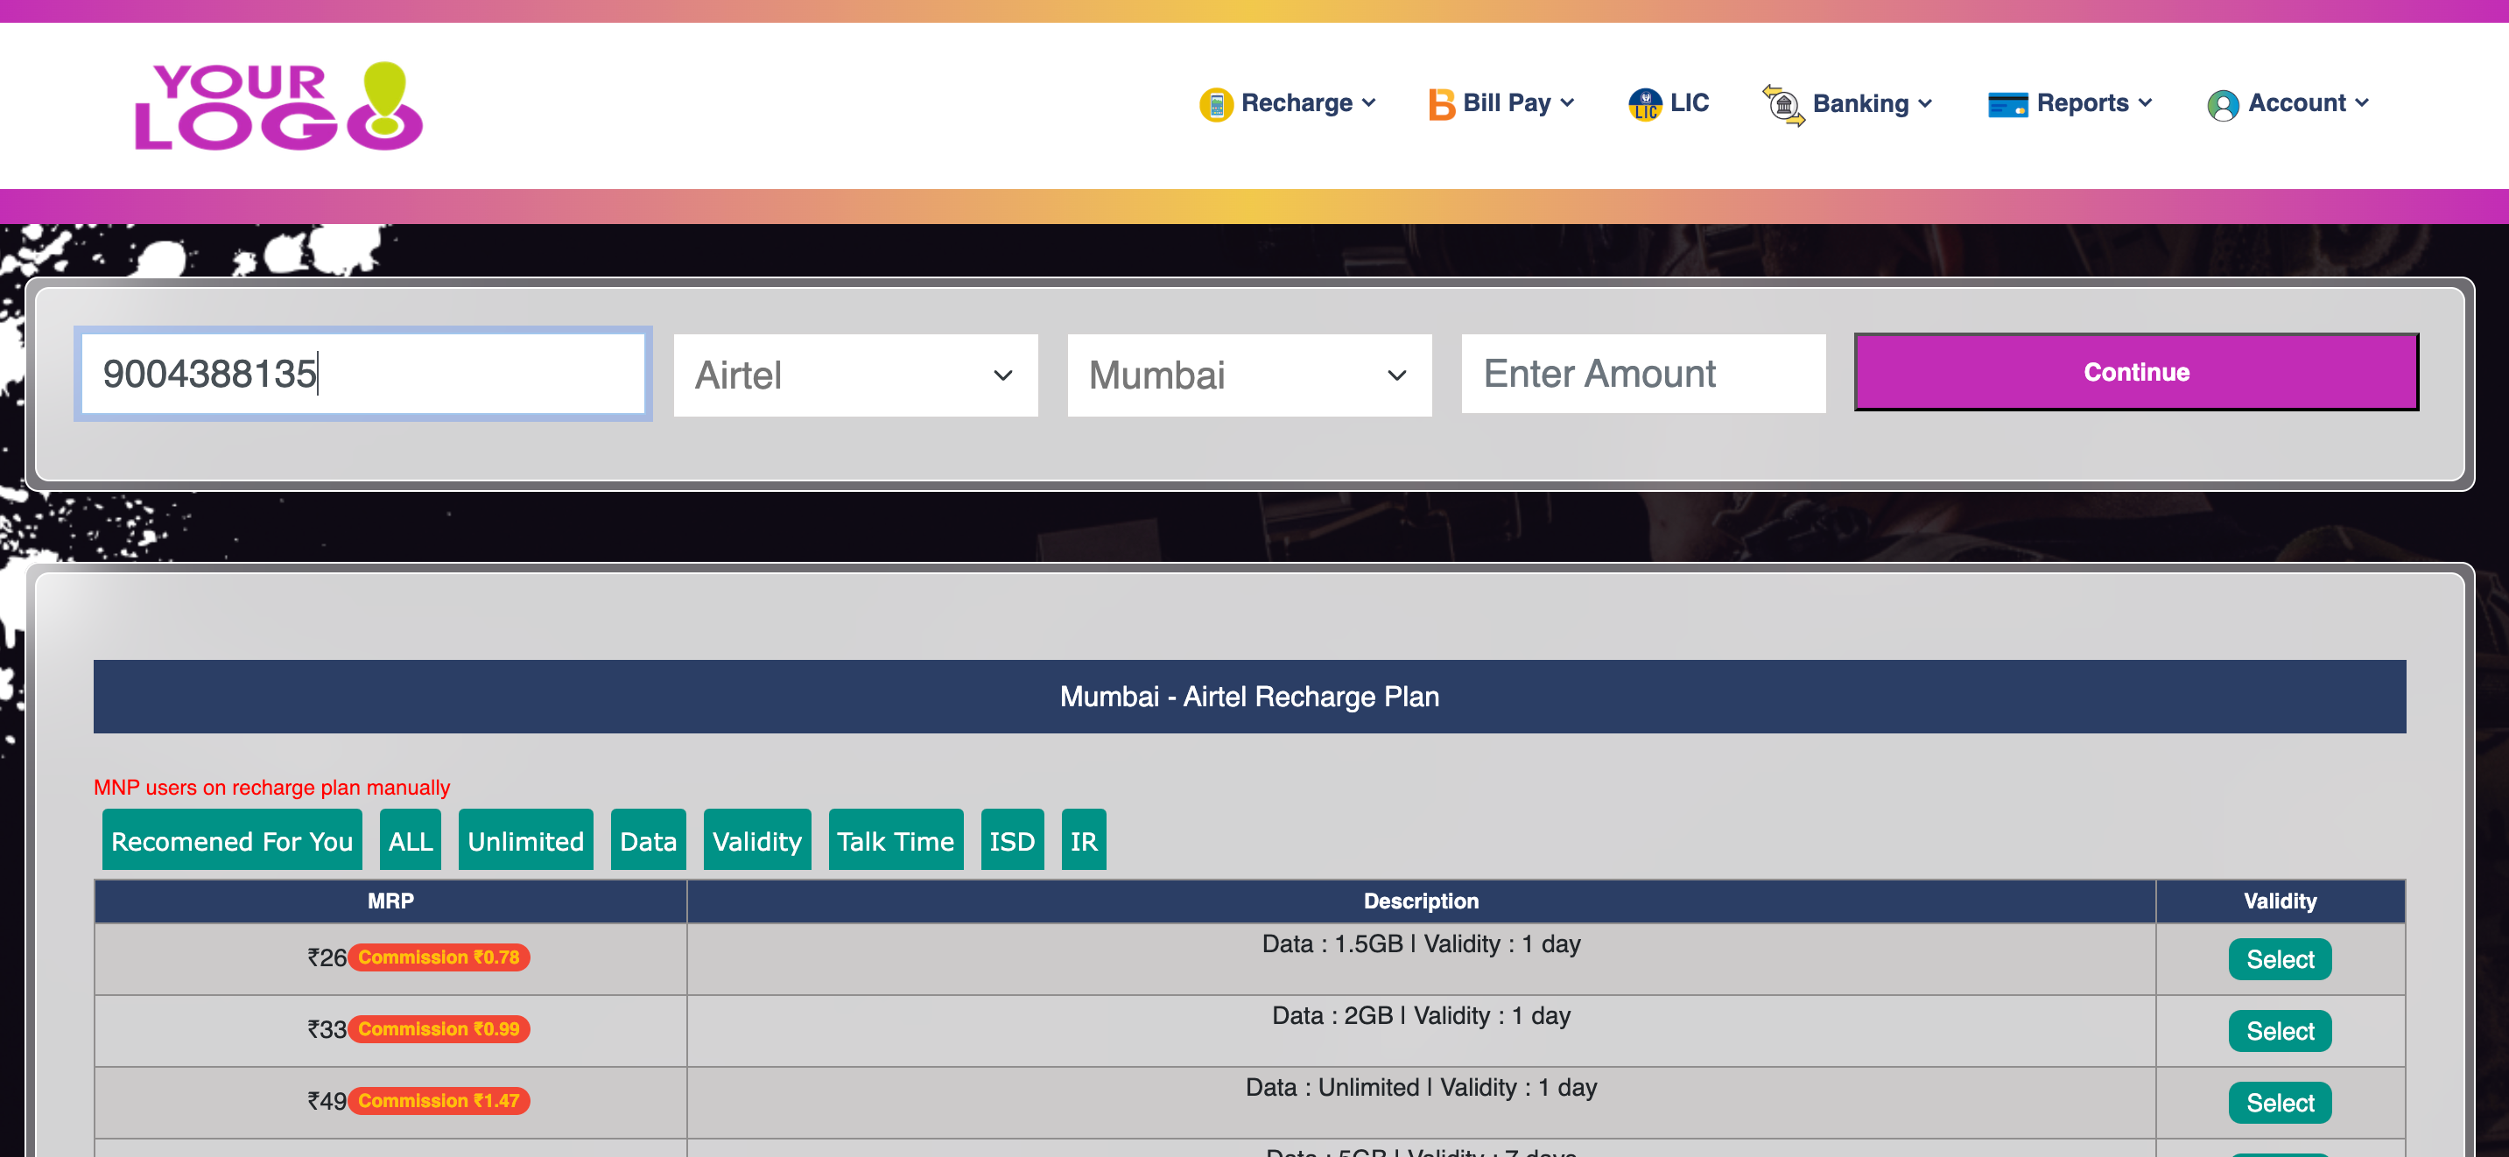Click the mobile number input field
Screen dimensions: 2509x1157
pos(362,374)
